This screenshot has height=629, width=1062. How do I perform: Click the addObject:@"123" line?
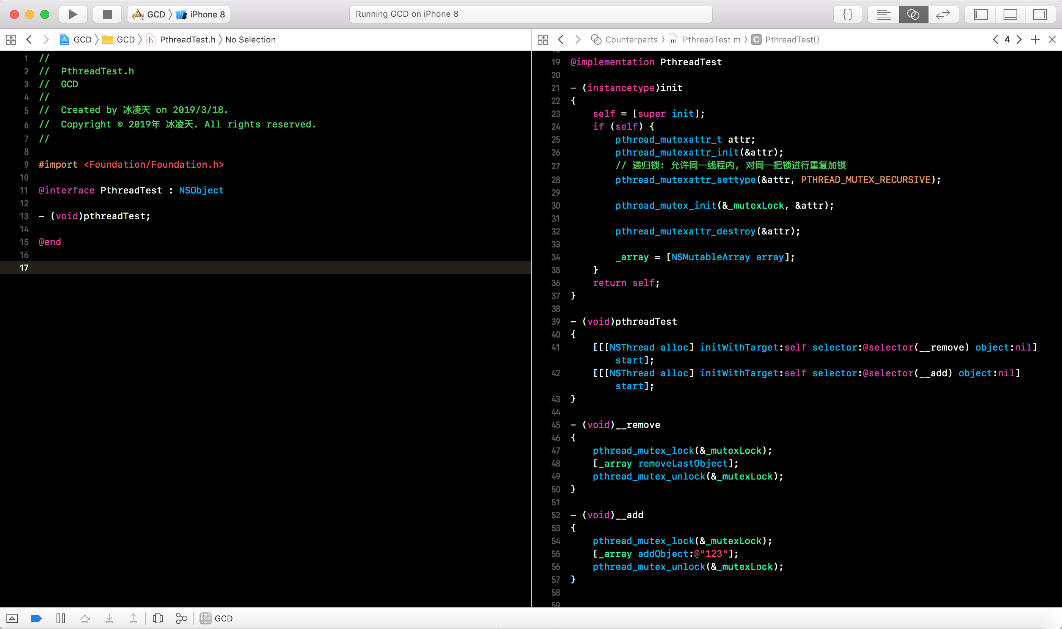[x=665, y=554]
